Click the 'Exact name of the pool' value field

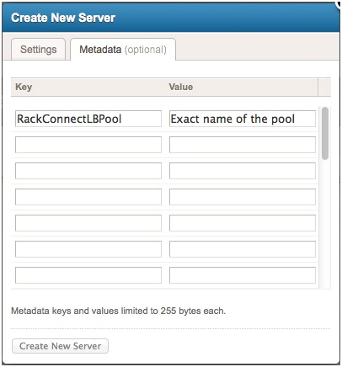coord(243,119)
